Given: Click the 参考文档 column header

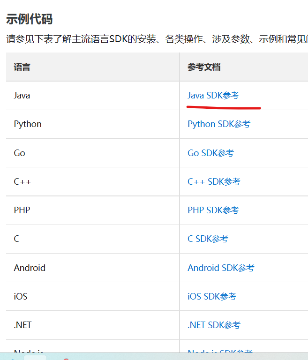Looking at the screenshot, I should pos(204,67).
